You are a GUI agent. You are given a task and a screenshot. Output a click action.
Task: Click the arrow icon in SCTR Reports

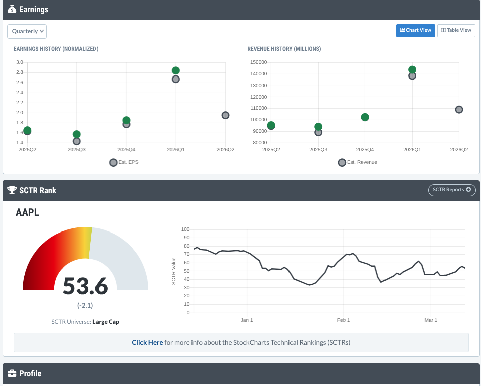click(x=468, y=189)
